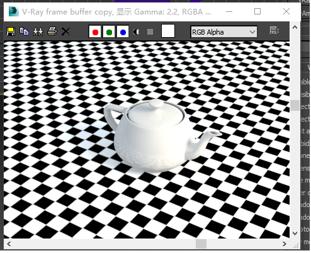The image size is (311, 253).
Task: Click vertical scrollbar up arrow
Action: click(x=295, y=27)
